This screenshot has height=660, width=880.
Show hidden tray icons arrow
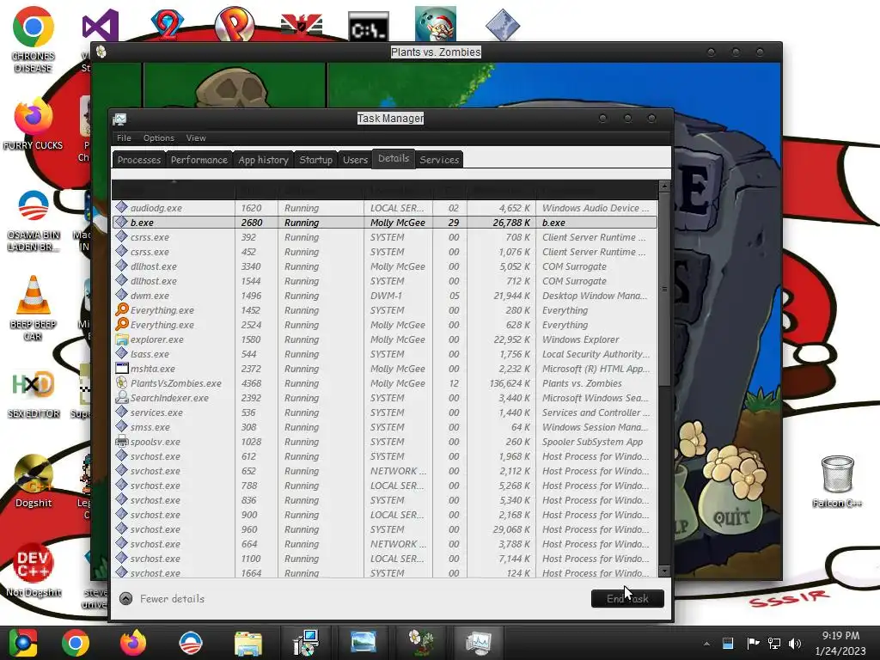706,644
